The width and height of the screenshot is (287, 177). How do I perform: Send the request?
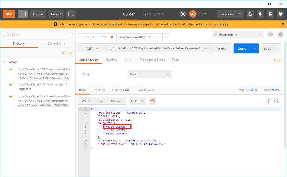point(242,49)
